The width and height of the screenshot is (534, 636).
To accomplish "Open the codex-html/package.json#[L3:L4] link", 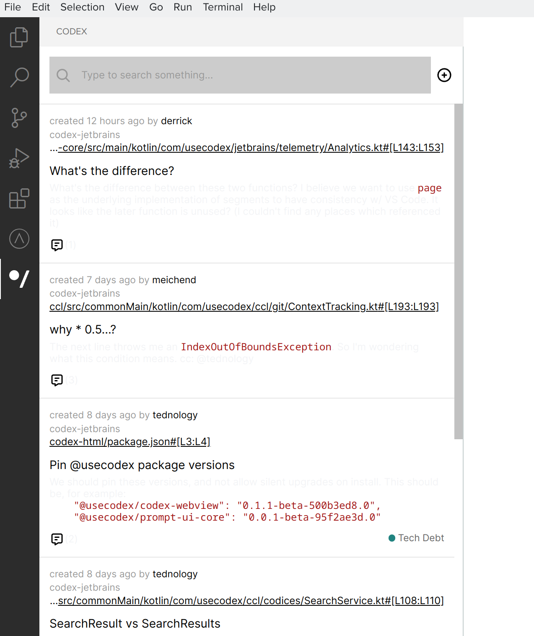I will pyautogui.click(x=130, y=442).
